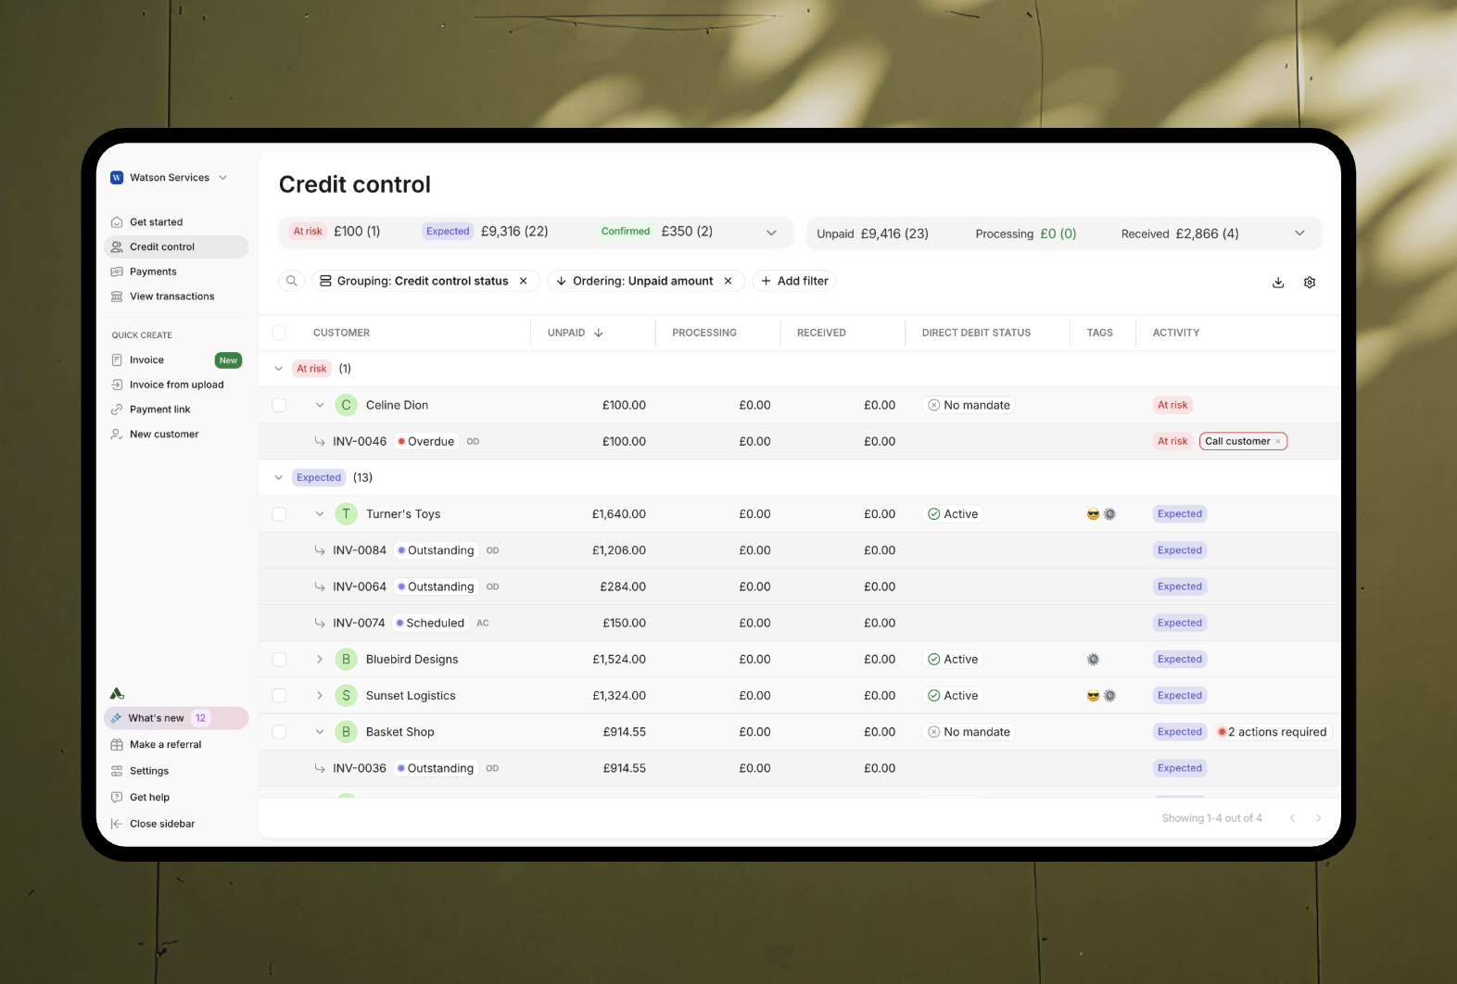Go to the previous page arrow

point(1292,818)
